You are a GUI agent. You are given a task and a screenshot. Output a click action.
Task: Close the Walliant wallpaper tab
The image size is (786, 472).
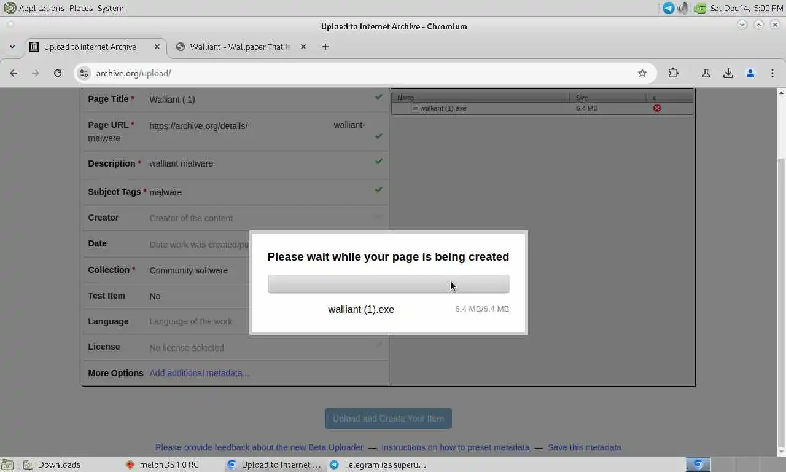point(303,47)
